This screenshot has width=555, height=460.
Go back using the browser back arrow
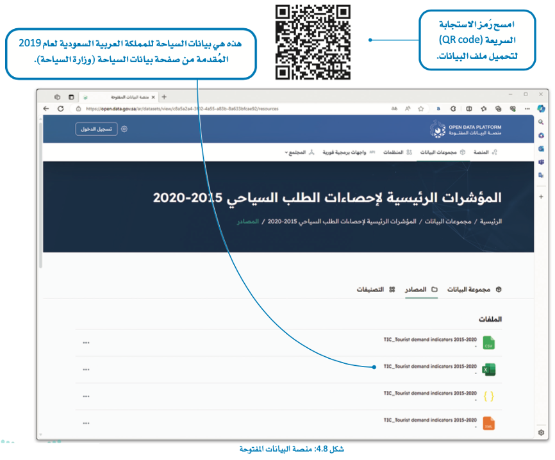coord(46,109)
